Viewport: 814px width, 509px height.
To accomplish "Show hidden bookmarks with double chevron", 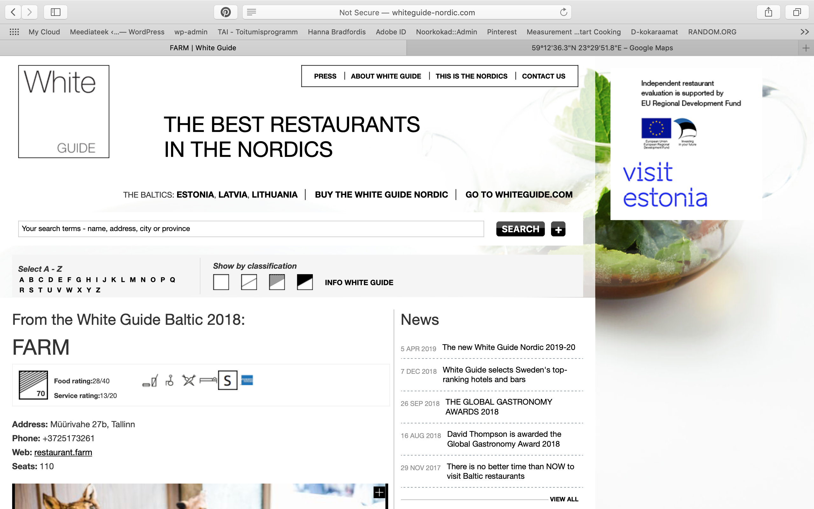I will coord(804,32).
